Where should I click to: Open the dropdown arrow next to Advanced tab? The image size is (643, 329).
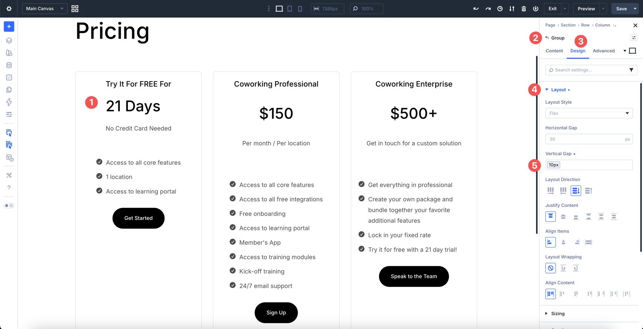624,51
